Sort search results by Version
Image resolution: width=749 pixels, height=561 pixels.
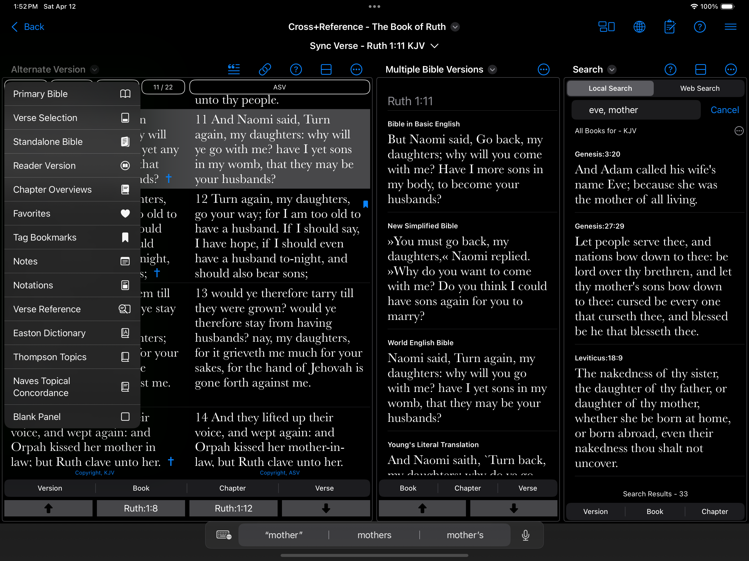595,511
